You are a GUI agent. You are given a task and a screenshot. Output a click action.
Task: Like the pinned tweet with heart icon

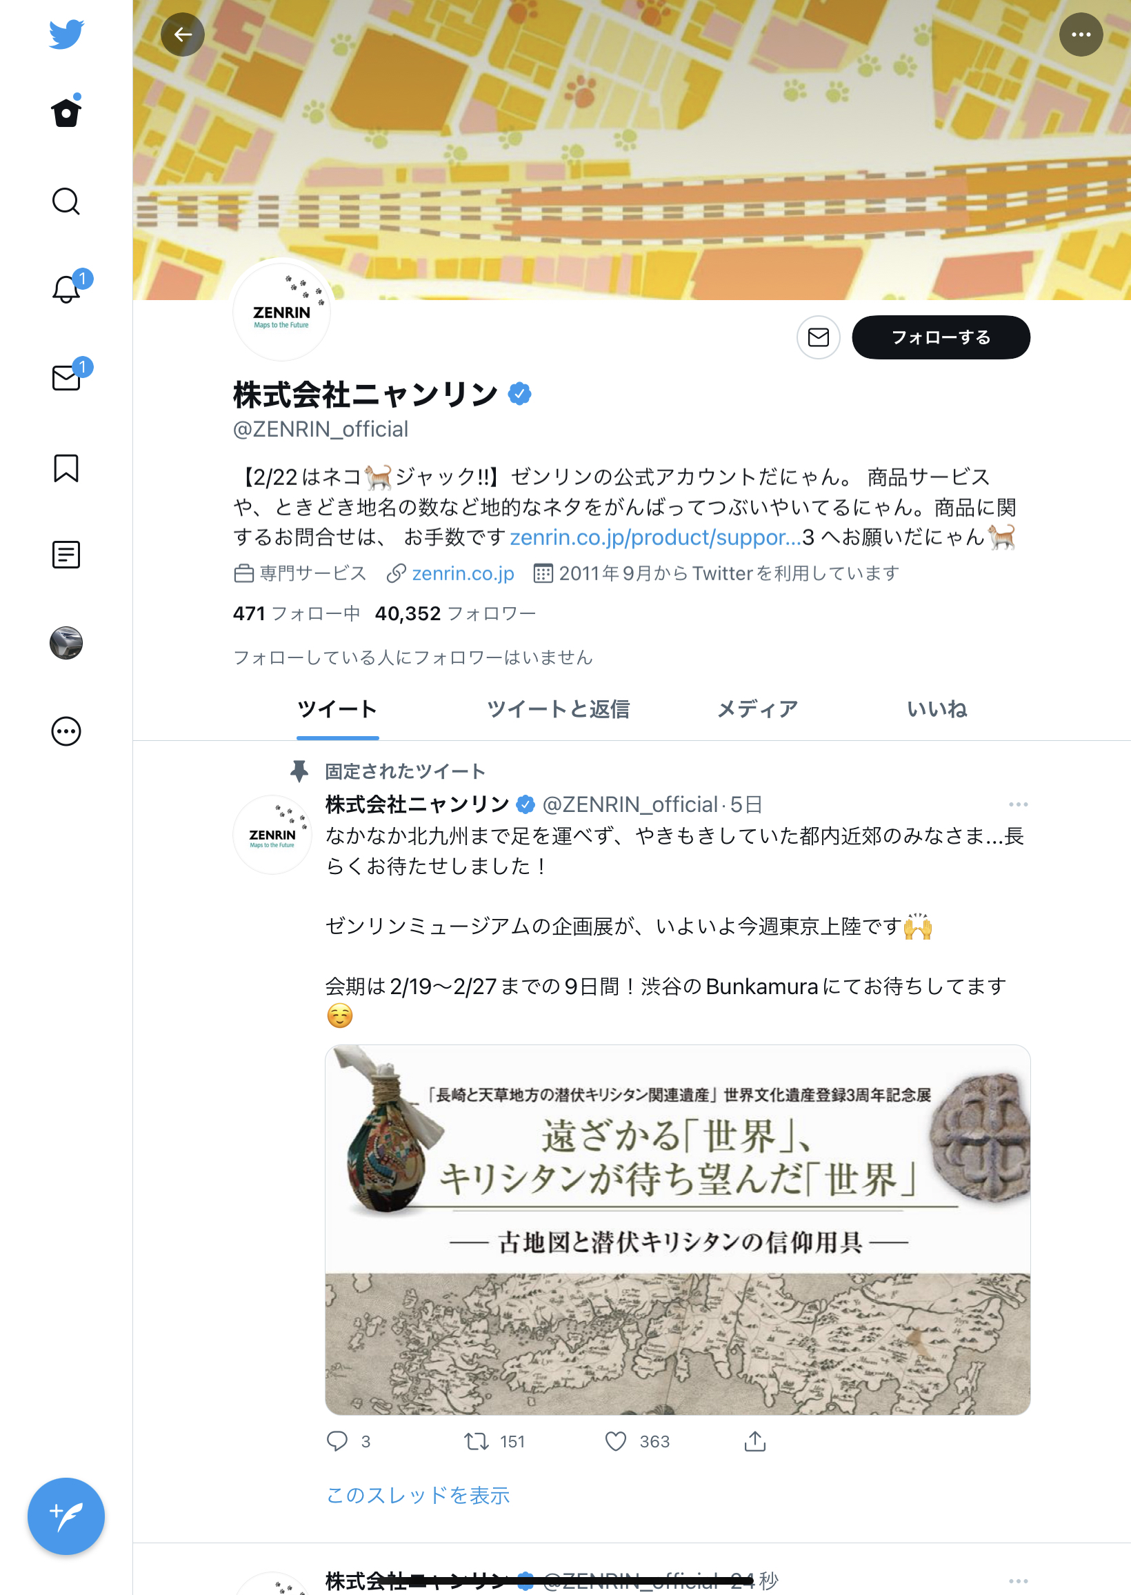coord(616,1442)
